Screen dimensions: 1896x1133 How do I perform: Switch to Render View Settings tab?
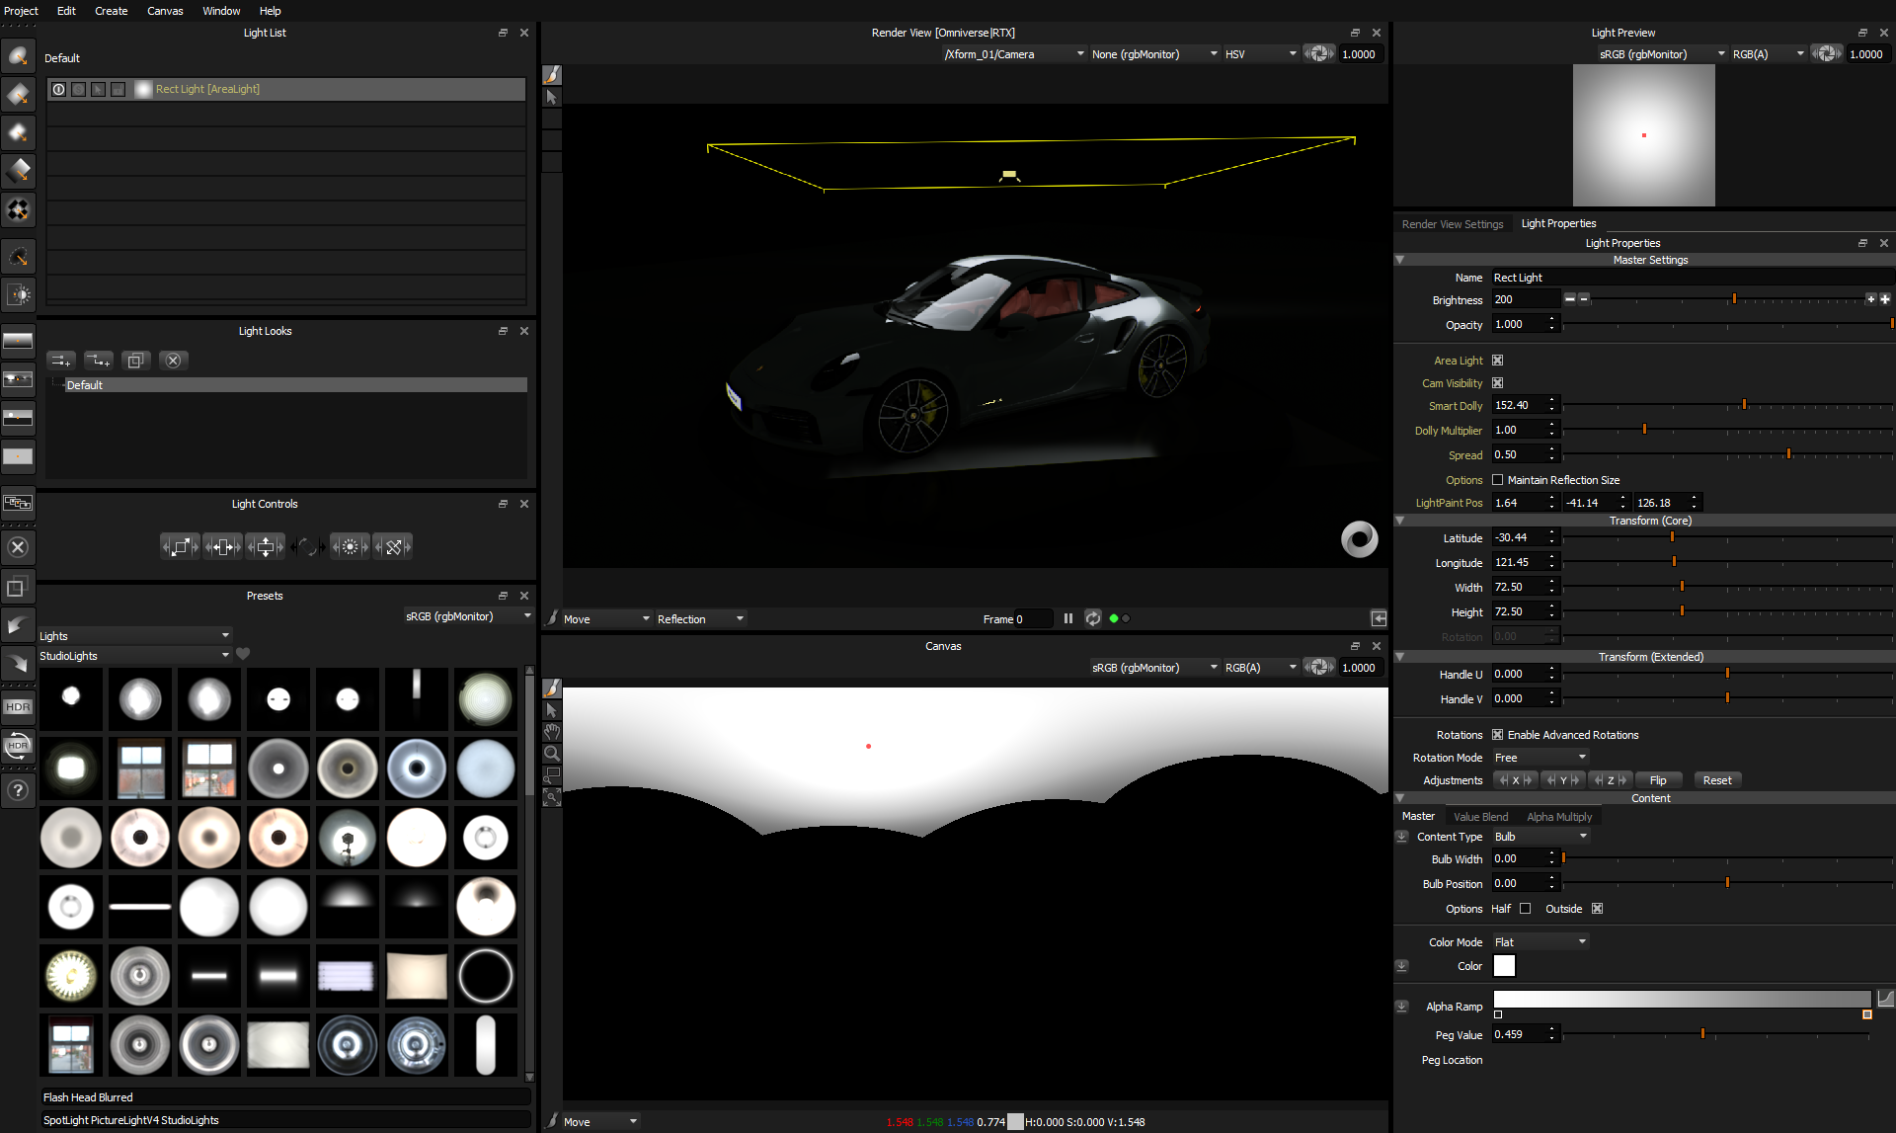(1452, 224)
